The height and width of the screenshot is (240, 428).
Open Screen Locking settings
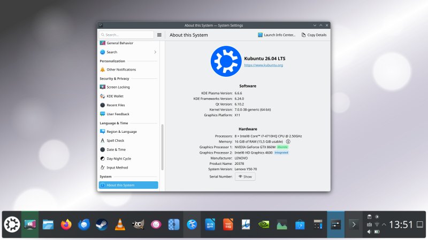click(x=128, y=87)
